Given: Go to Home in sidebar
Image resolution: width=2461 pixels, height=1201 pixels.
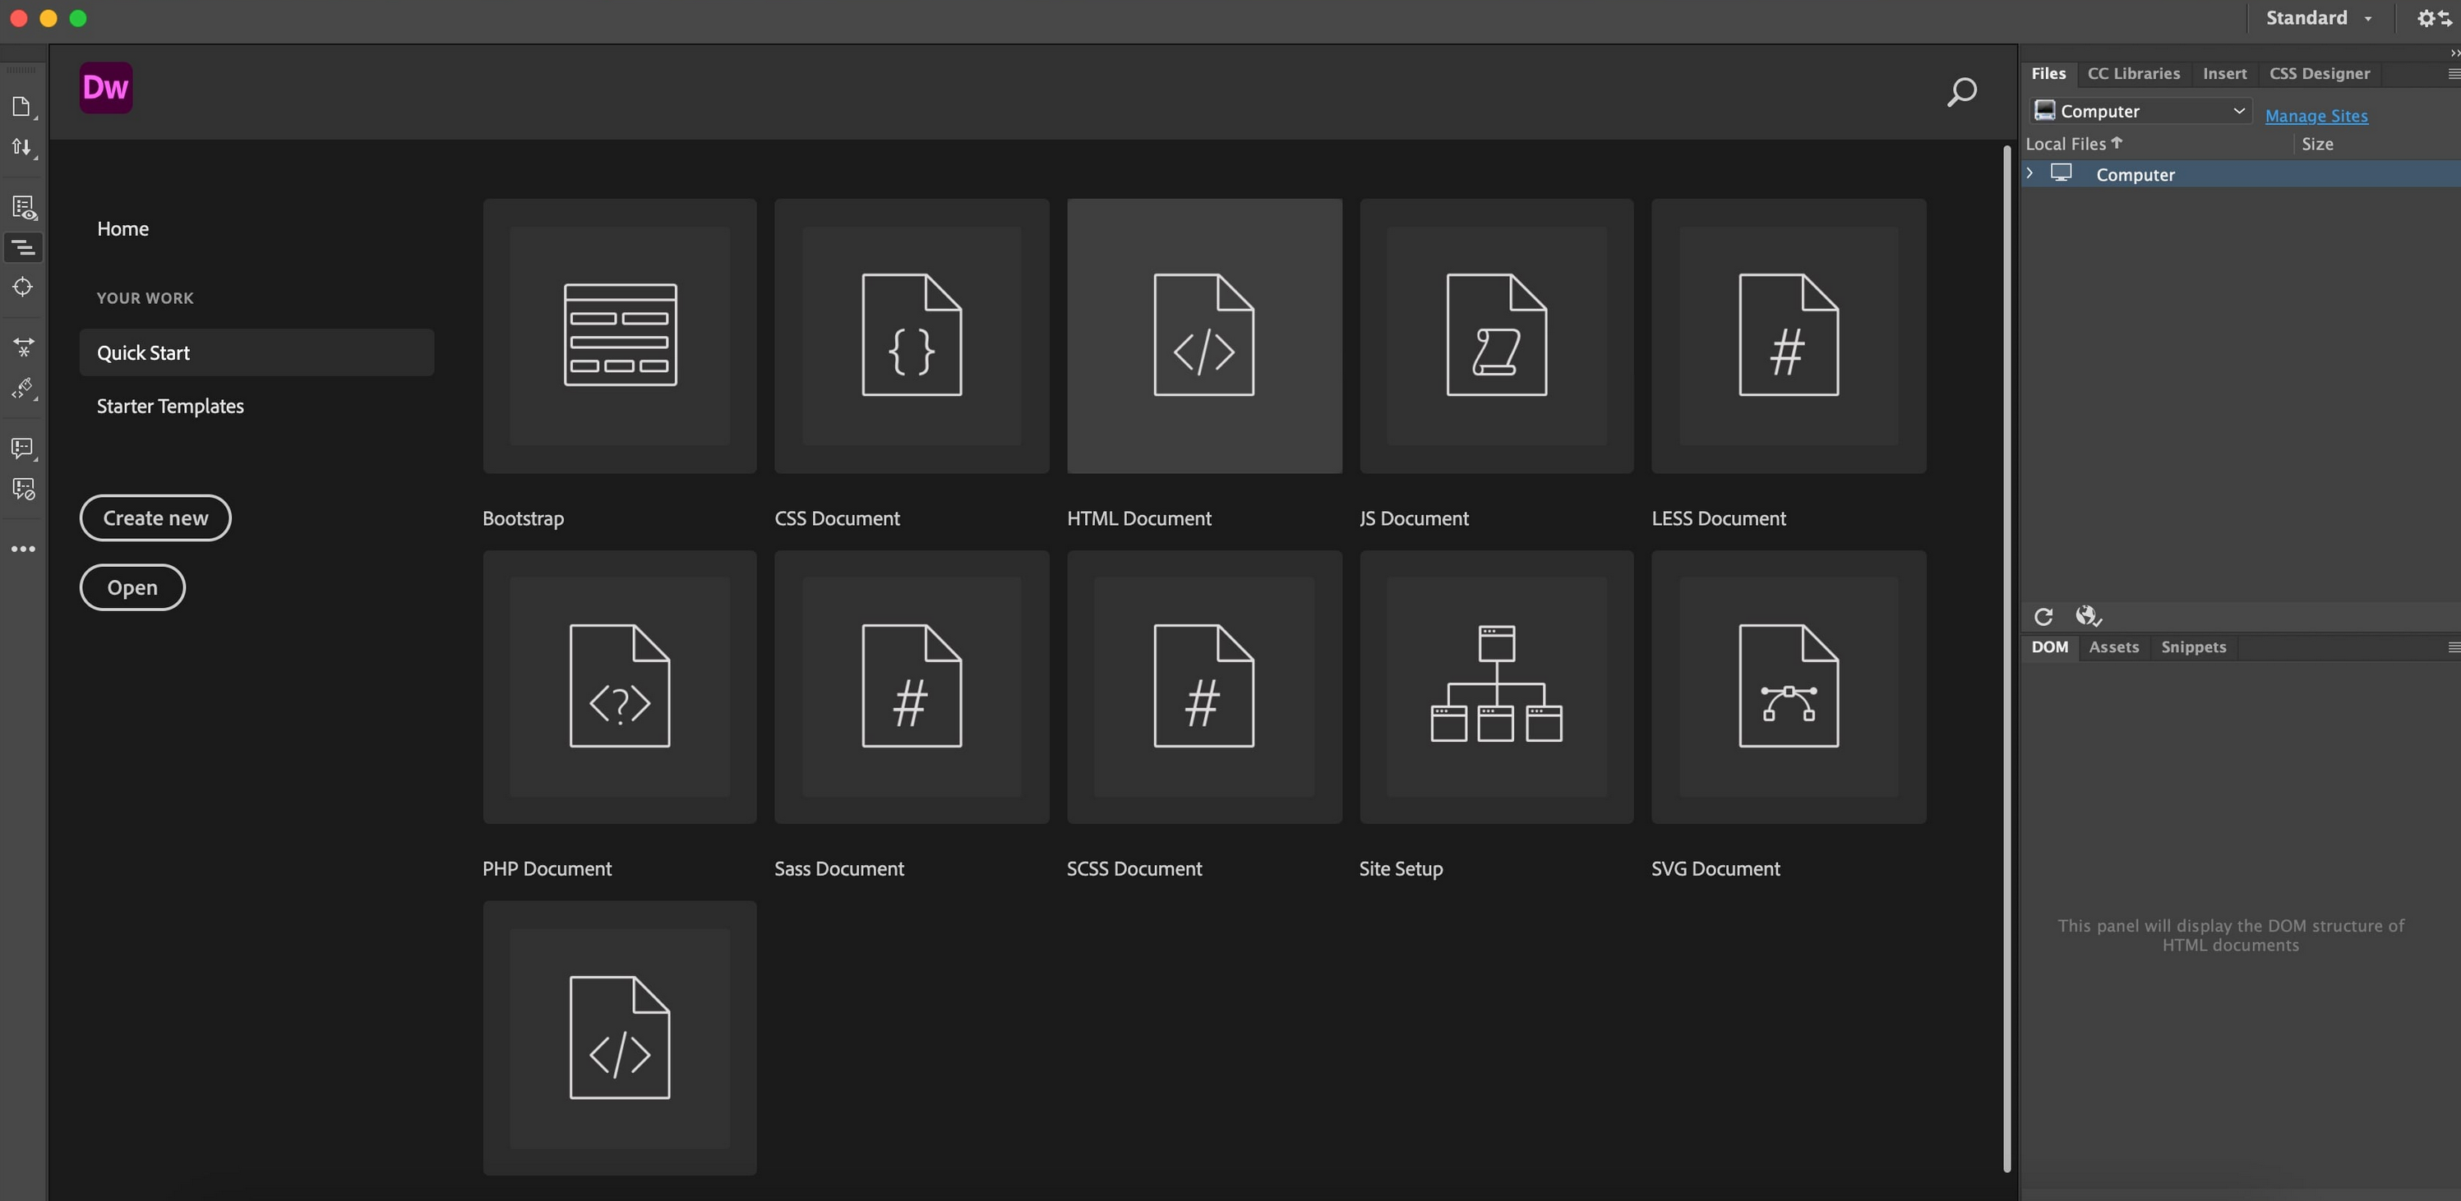Looking at the screenshot, I should (123, 229).
